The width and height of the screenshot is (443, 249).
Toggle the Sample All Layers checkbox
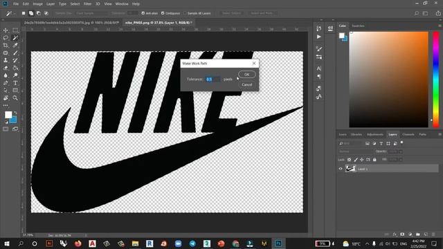pos(185,13)
